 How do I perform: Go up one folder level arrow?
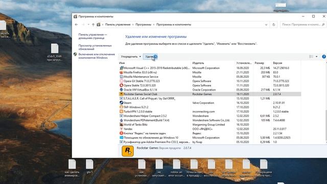pos(93,25)
